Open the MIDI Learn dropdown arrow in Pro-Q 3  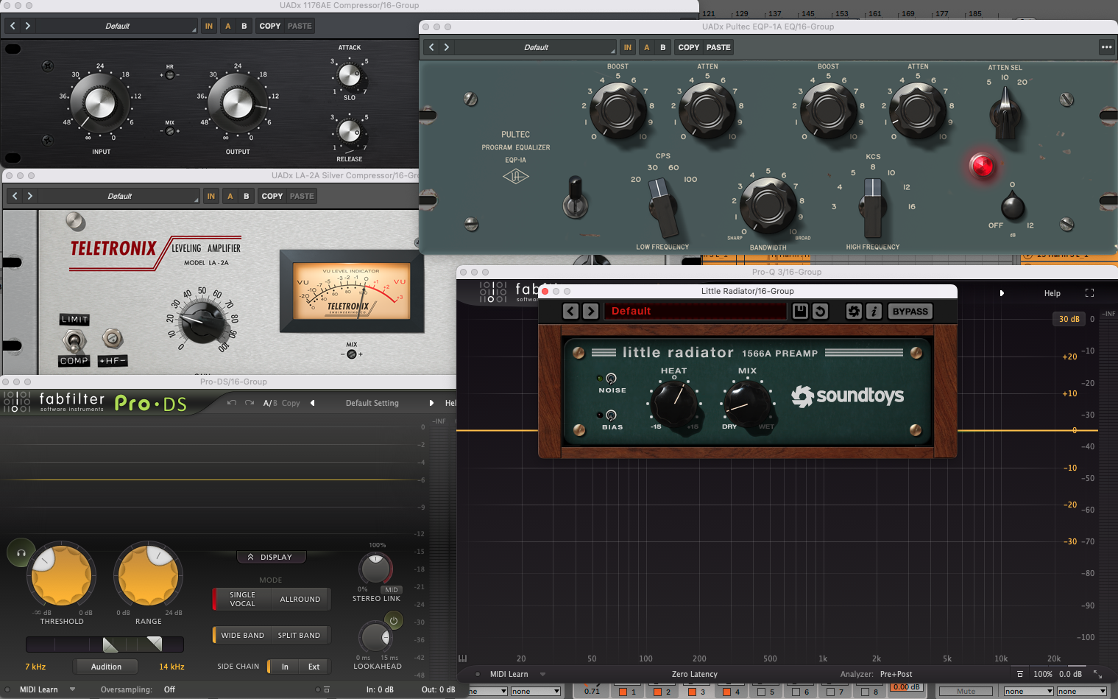(x=542, y=674)
